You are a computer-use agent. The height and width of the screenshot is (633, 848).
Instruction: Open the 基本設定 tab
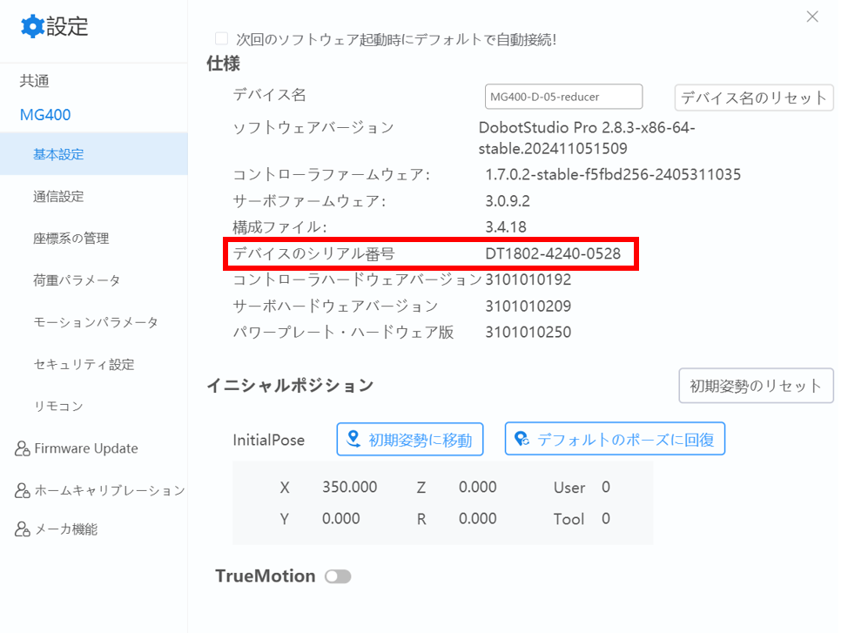(58, 154)
